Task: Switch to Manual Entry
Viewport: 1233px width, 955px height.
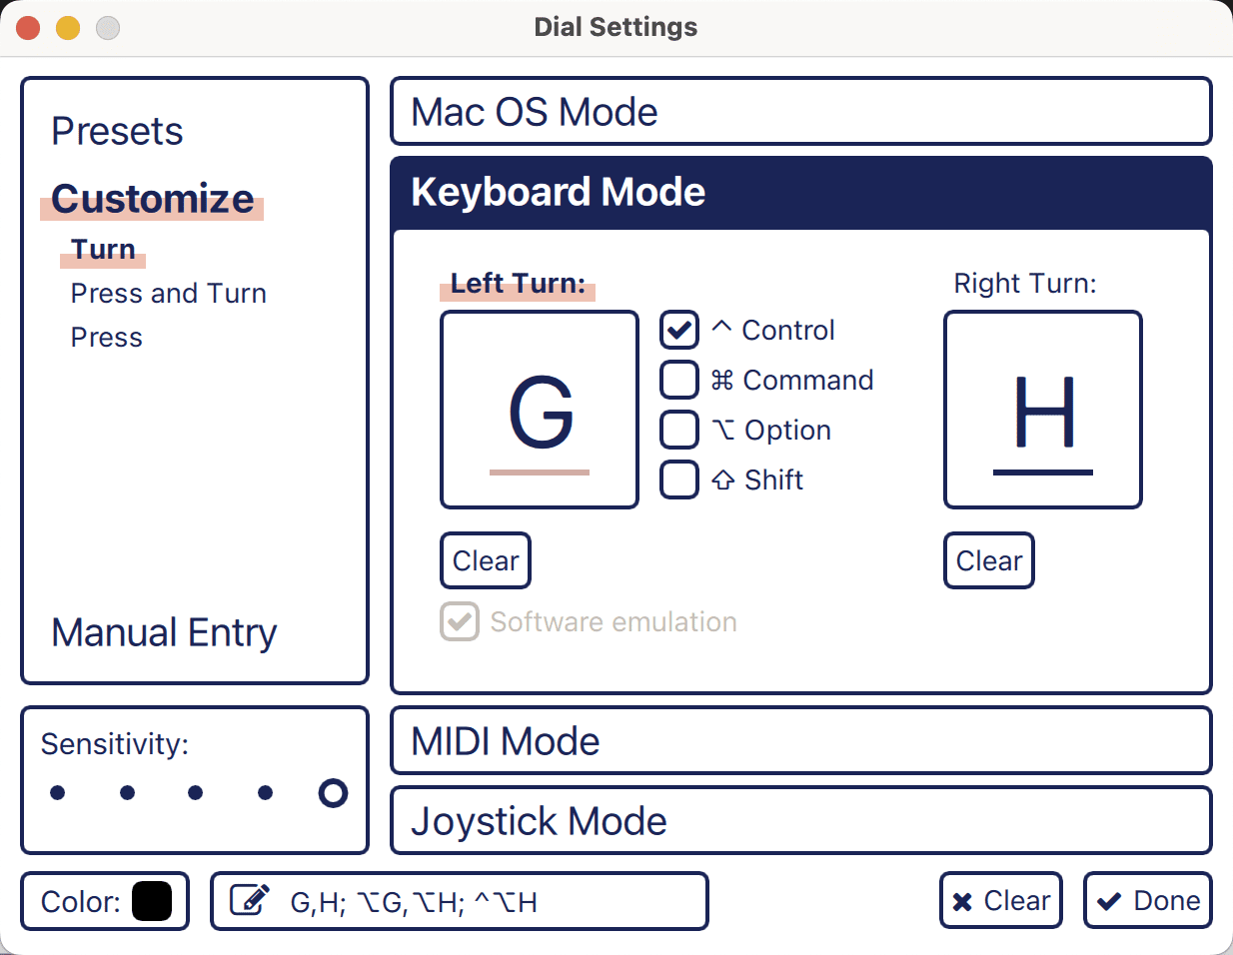Action: [164, 632]
